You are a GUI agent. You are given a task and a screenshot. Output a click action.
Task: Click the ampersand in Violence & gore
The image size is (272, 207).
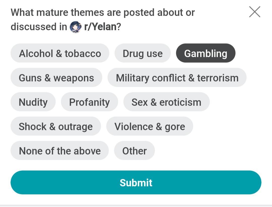(159, 126)
